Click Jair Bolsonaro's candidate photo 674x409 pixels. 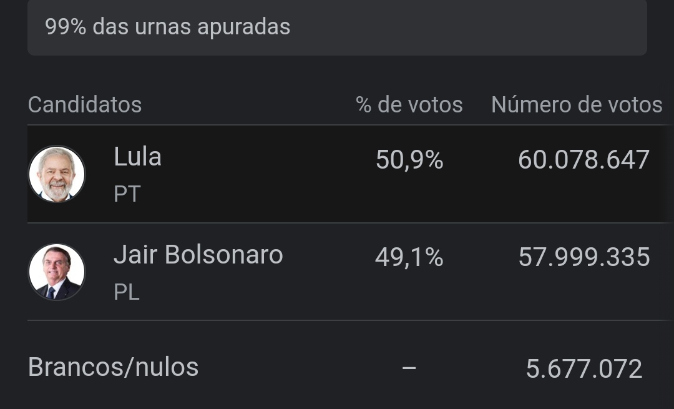[x=57, y=272]
